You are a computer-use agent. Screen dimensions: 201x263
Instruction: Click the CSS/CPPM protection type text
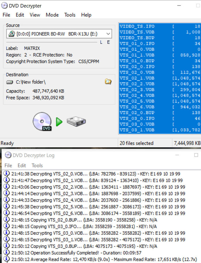89,62
